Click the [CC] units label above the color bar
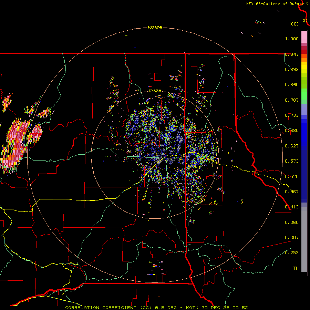 pyautogui.click(x=294, y=24)
